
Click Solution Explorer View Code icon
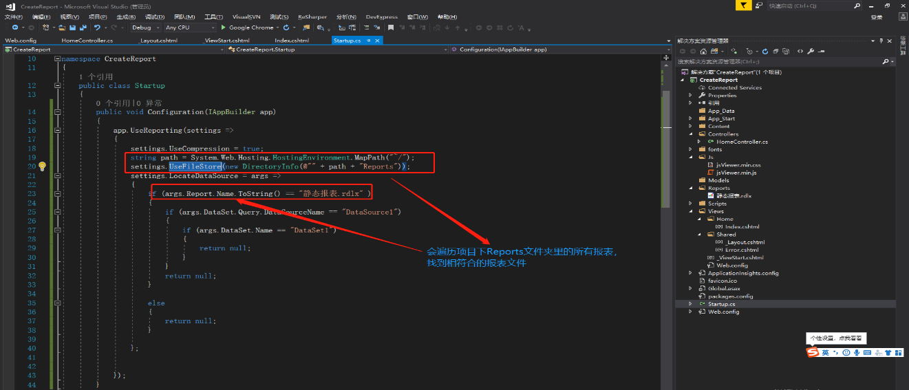[800, 51]
